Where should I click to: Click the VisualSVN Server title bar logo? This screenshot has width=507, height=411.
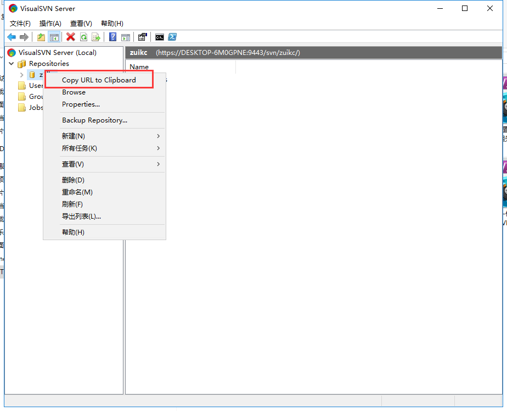[x=13, y=8]
